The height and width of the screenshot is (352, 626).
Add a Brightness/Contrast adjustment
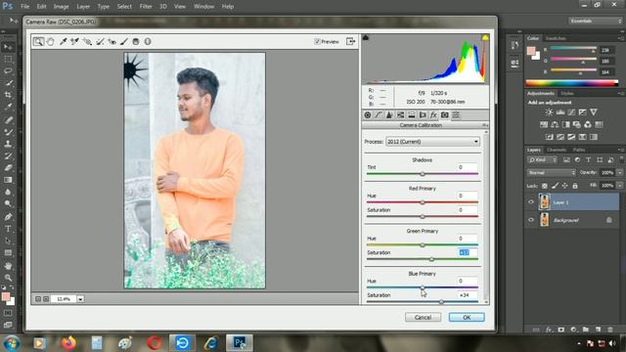[550, 112]
